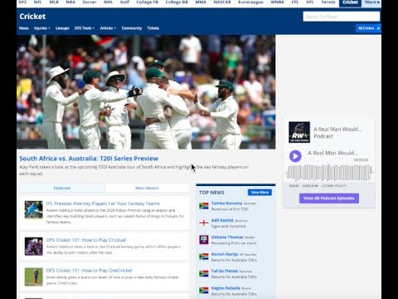
Task: Click the Share link under the podcast player
Action: point(294,186)
